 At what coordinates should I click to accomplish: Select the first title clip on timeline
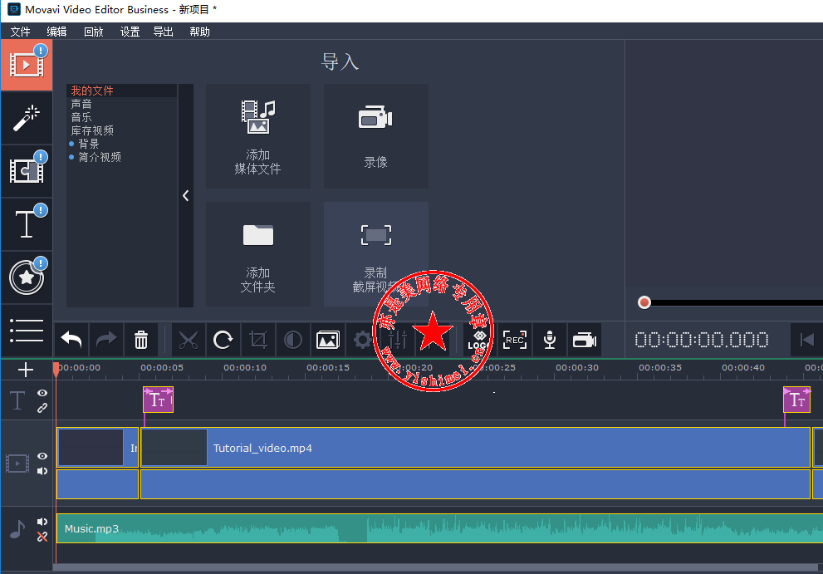tap(158, 400)
